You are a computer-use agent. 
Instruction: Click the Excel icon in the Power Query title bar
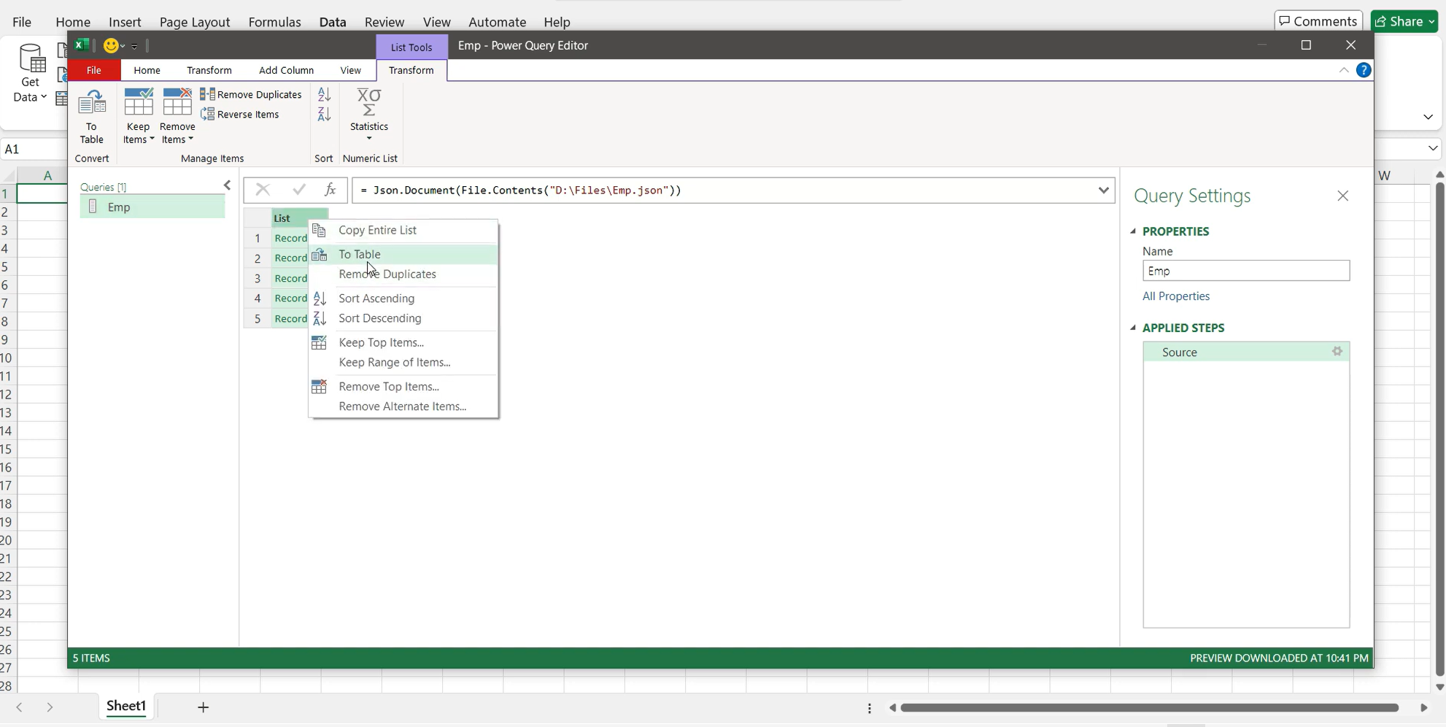click(81, 45)
